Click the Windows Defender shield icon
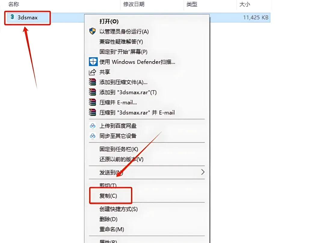Screen dimensions: 325x243 (93, 62)
